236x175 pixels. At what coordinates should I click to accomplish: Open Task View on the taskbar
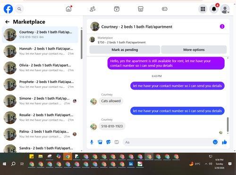click(x=22, y=164)
